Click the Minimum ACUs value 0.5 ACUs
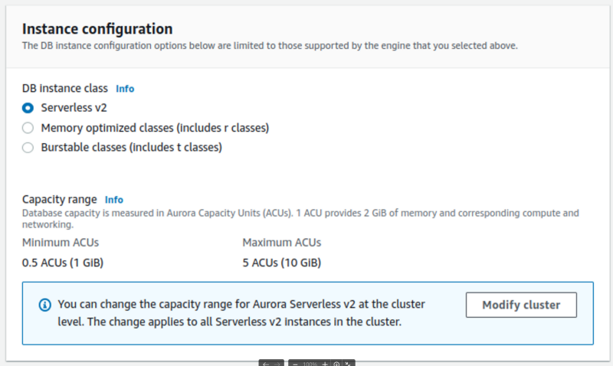 coord(63,263)
